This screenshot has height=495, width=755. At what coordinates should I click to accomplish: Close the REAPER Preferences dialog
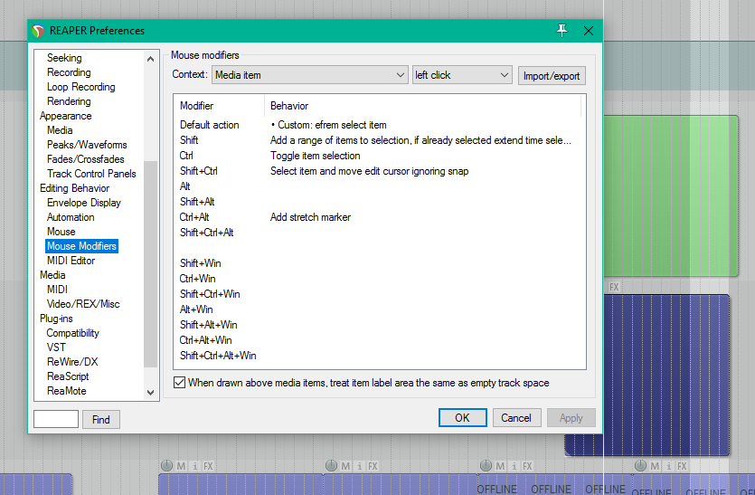(589, 31)
